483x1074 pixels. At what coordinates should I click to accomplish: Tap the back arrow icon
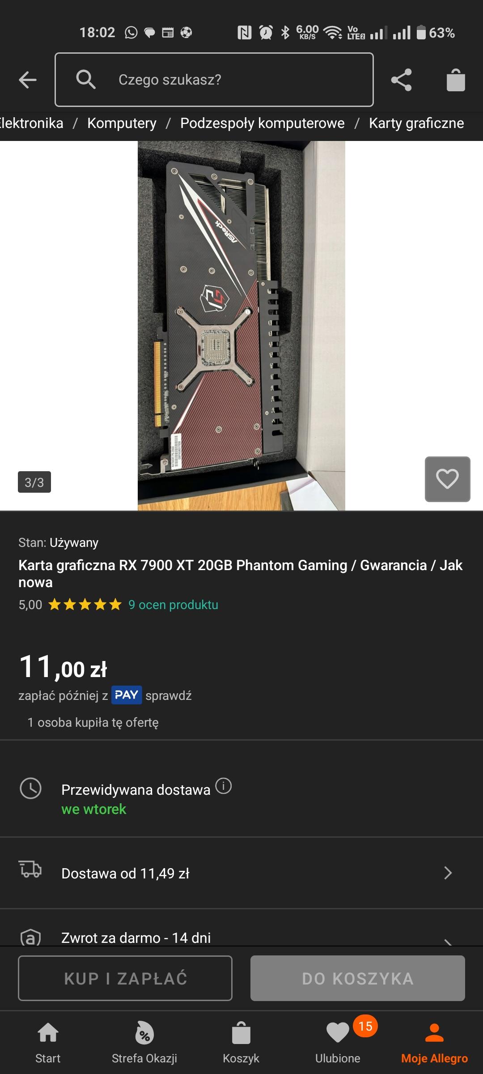pos(28,80)
